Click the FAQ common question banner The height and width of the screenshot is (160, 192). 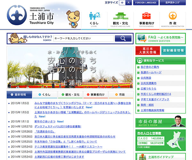click(160, 39)
